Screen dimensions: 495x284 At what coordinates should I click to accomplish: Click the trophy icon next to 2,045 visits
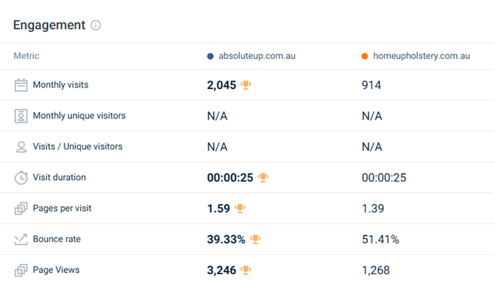(246, 85)
